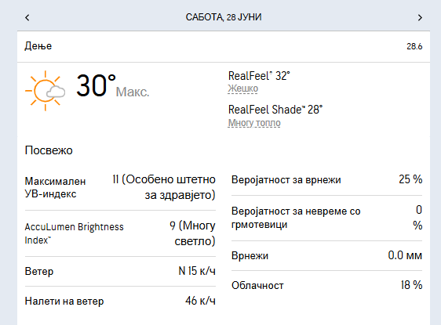Screen dimensions: 441x325
Task: Select the RealFeel Shade 28° reading
Action: click(275, 110)
